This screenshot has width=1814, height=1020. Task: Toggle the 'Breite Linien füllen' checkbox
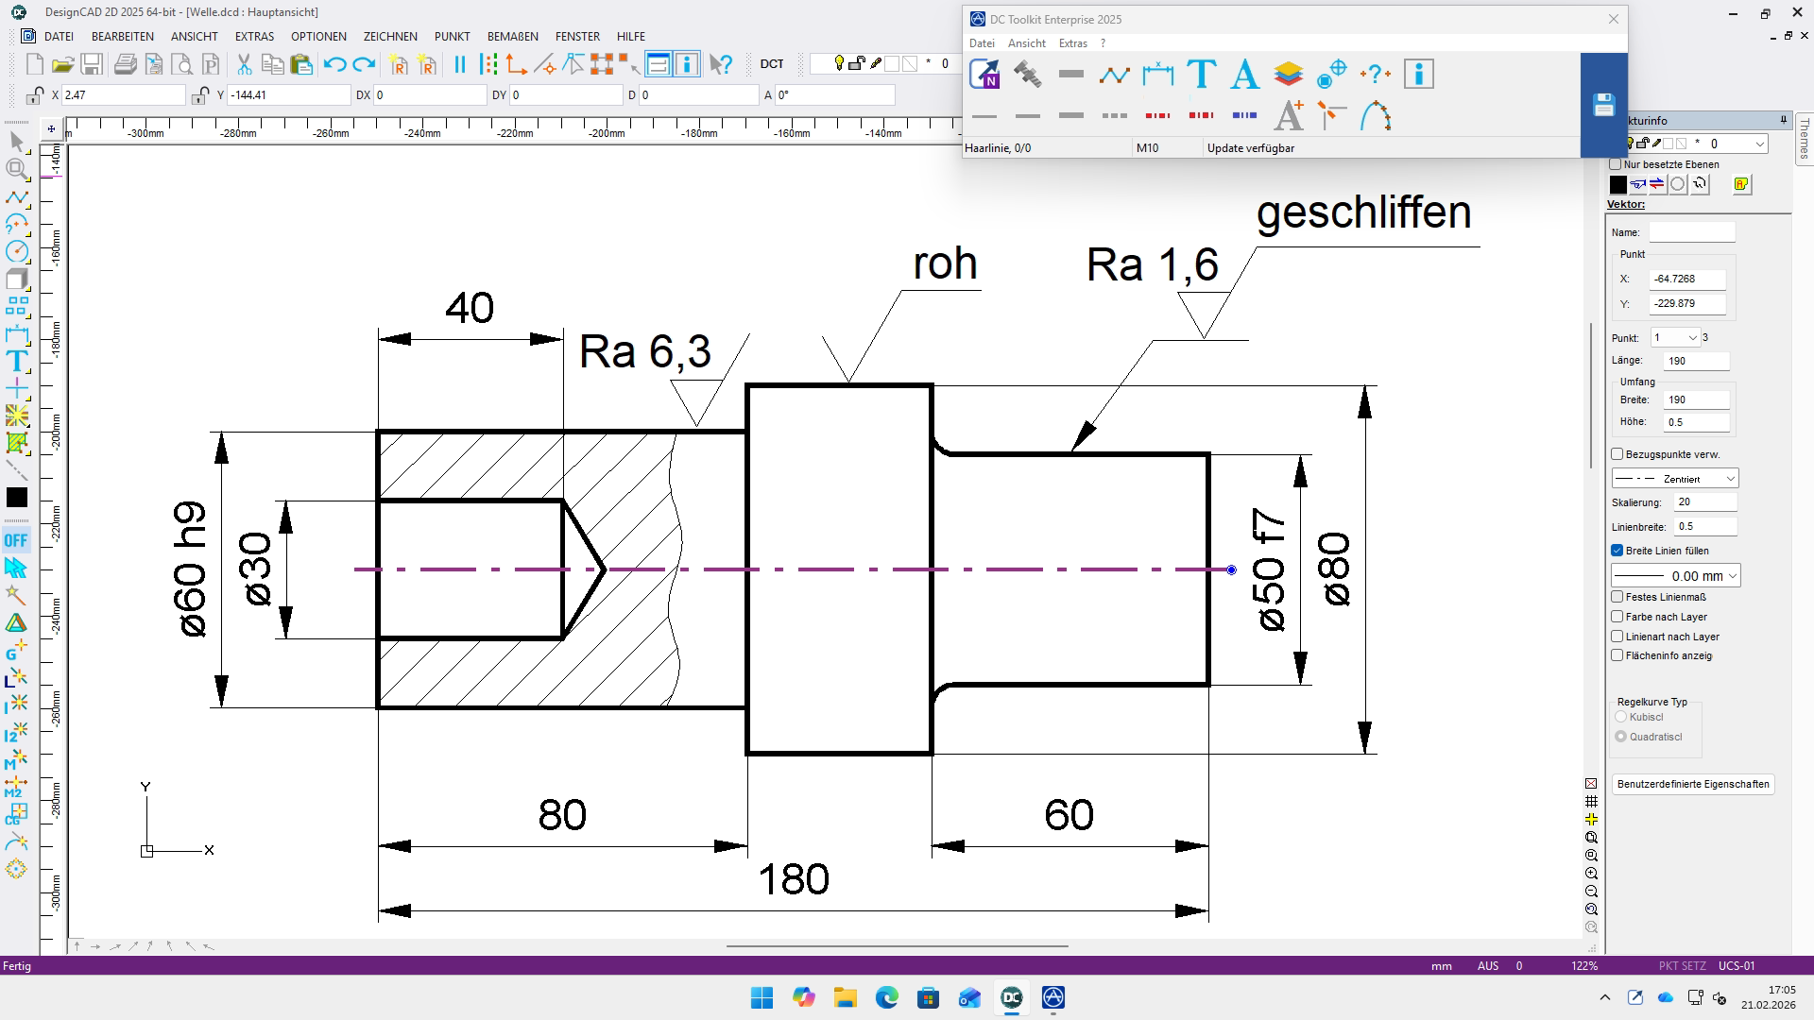click(x=1617, y=551)
